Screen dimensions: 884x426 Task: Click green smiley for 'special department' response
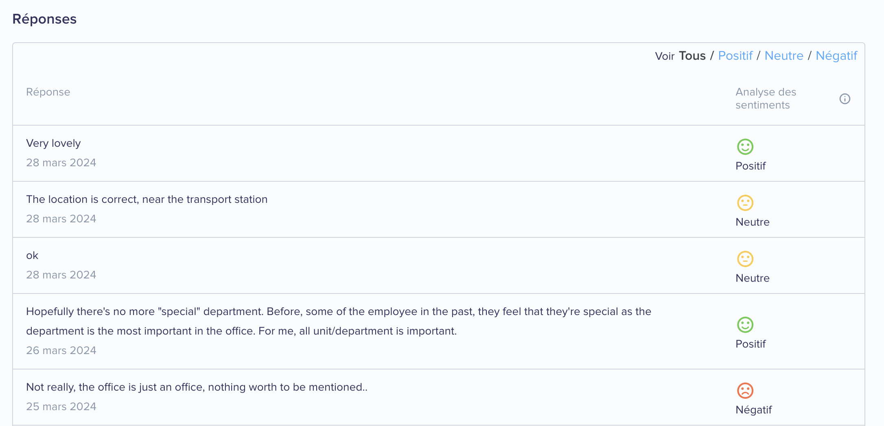pyautogui.click(x=745, y=325)
